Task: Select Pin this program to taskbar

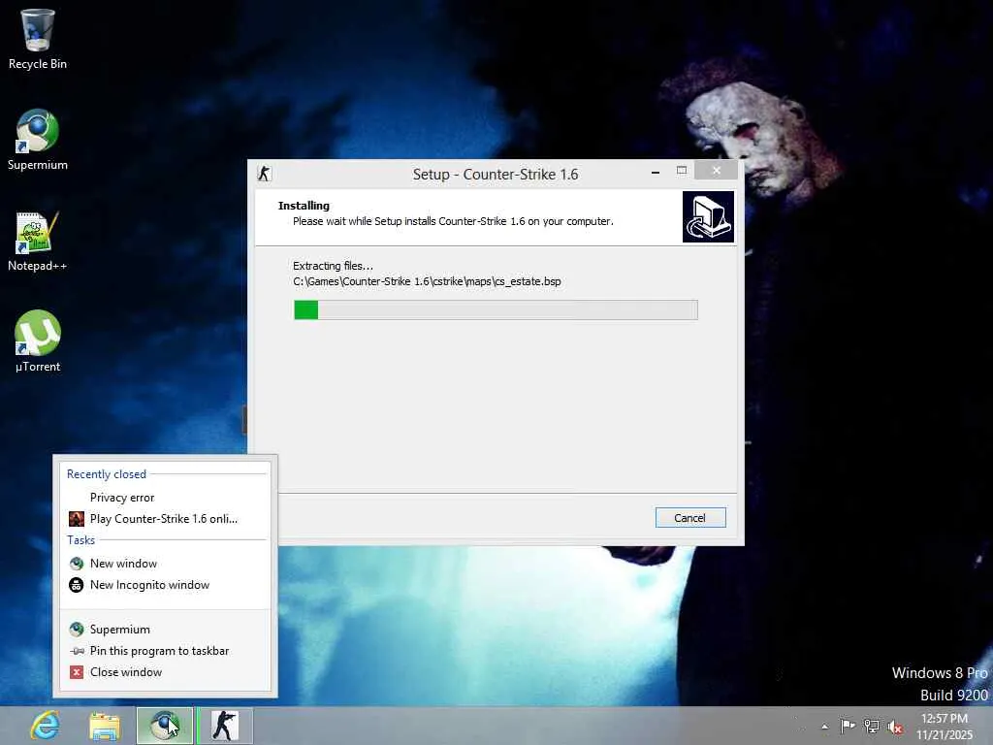Action: 165,651
